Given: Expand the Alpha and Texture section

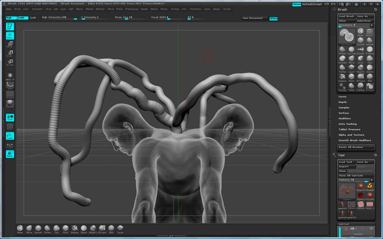Looking at the screenshot, I should pos(351,135).
